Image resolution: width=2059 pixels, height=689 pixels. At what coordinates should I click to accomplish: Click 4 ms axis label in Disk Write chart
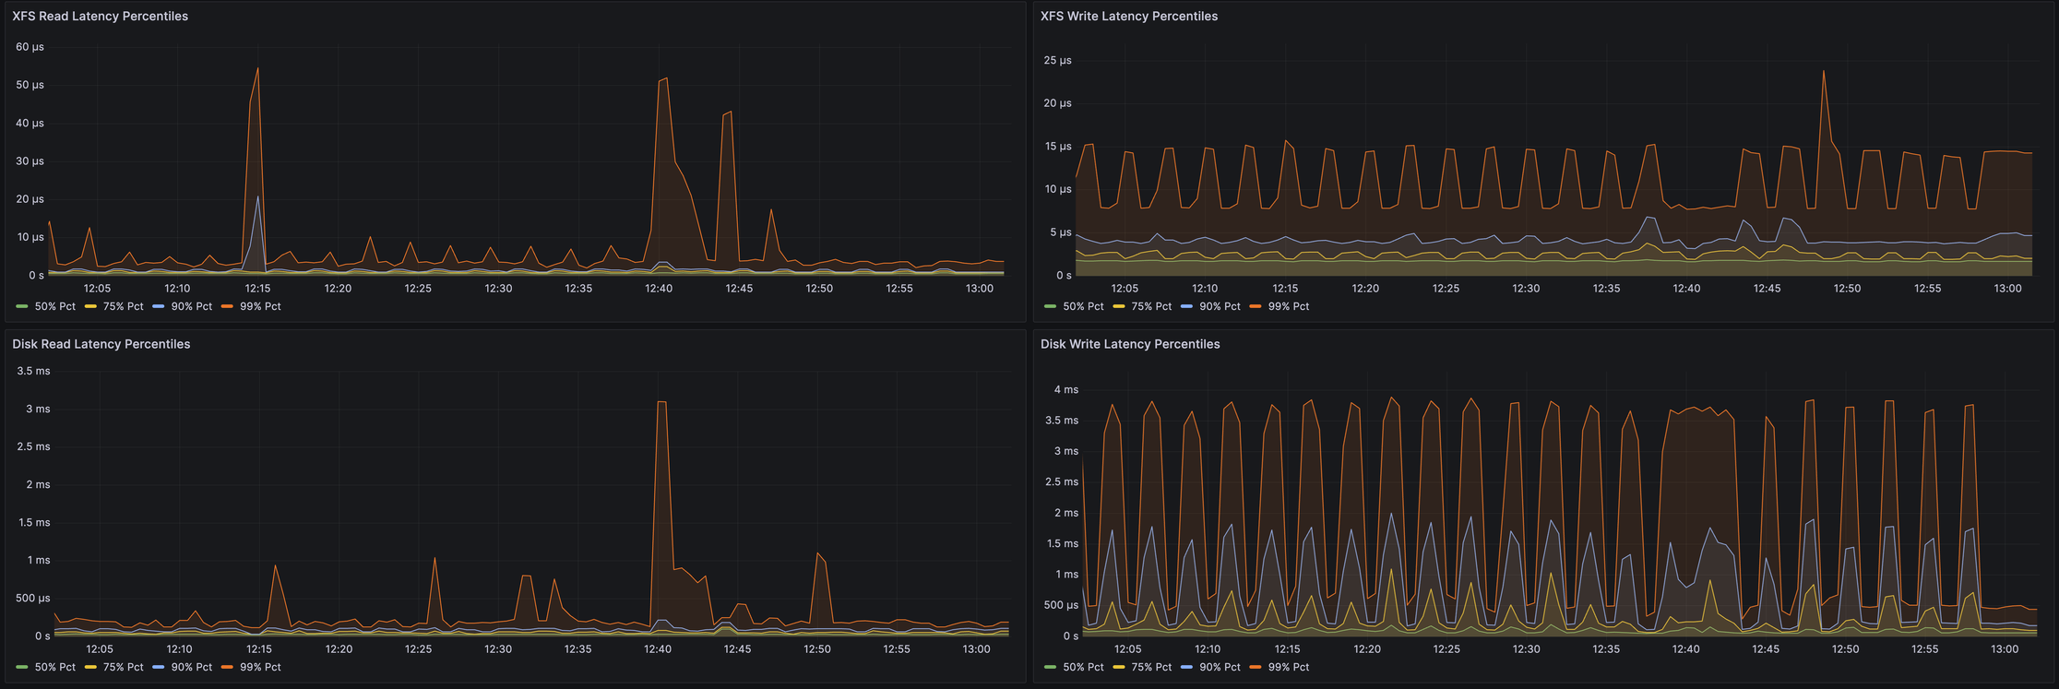click(x=1066, y=389)
